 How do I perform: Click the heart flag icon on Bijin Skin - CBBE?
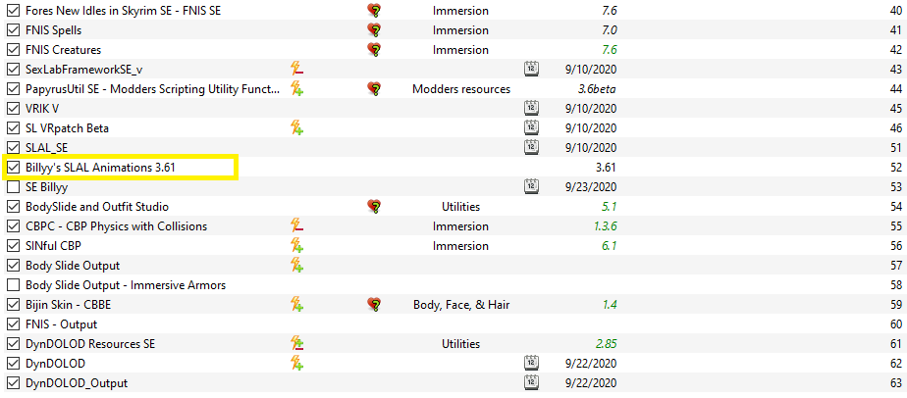374,305
